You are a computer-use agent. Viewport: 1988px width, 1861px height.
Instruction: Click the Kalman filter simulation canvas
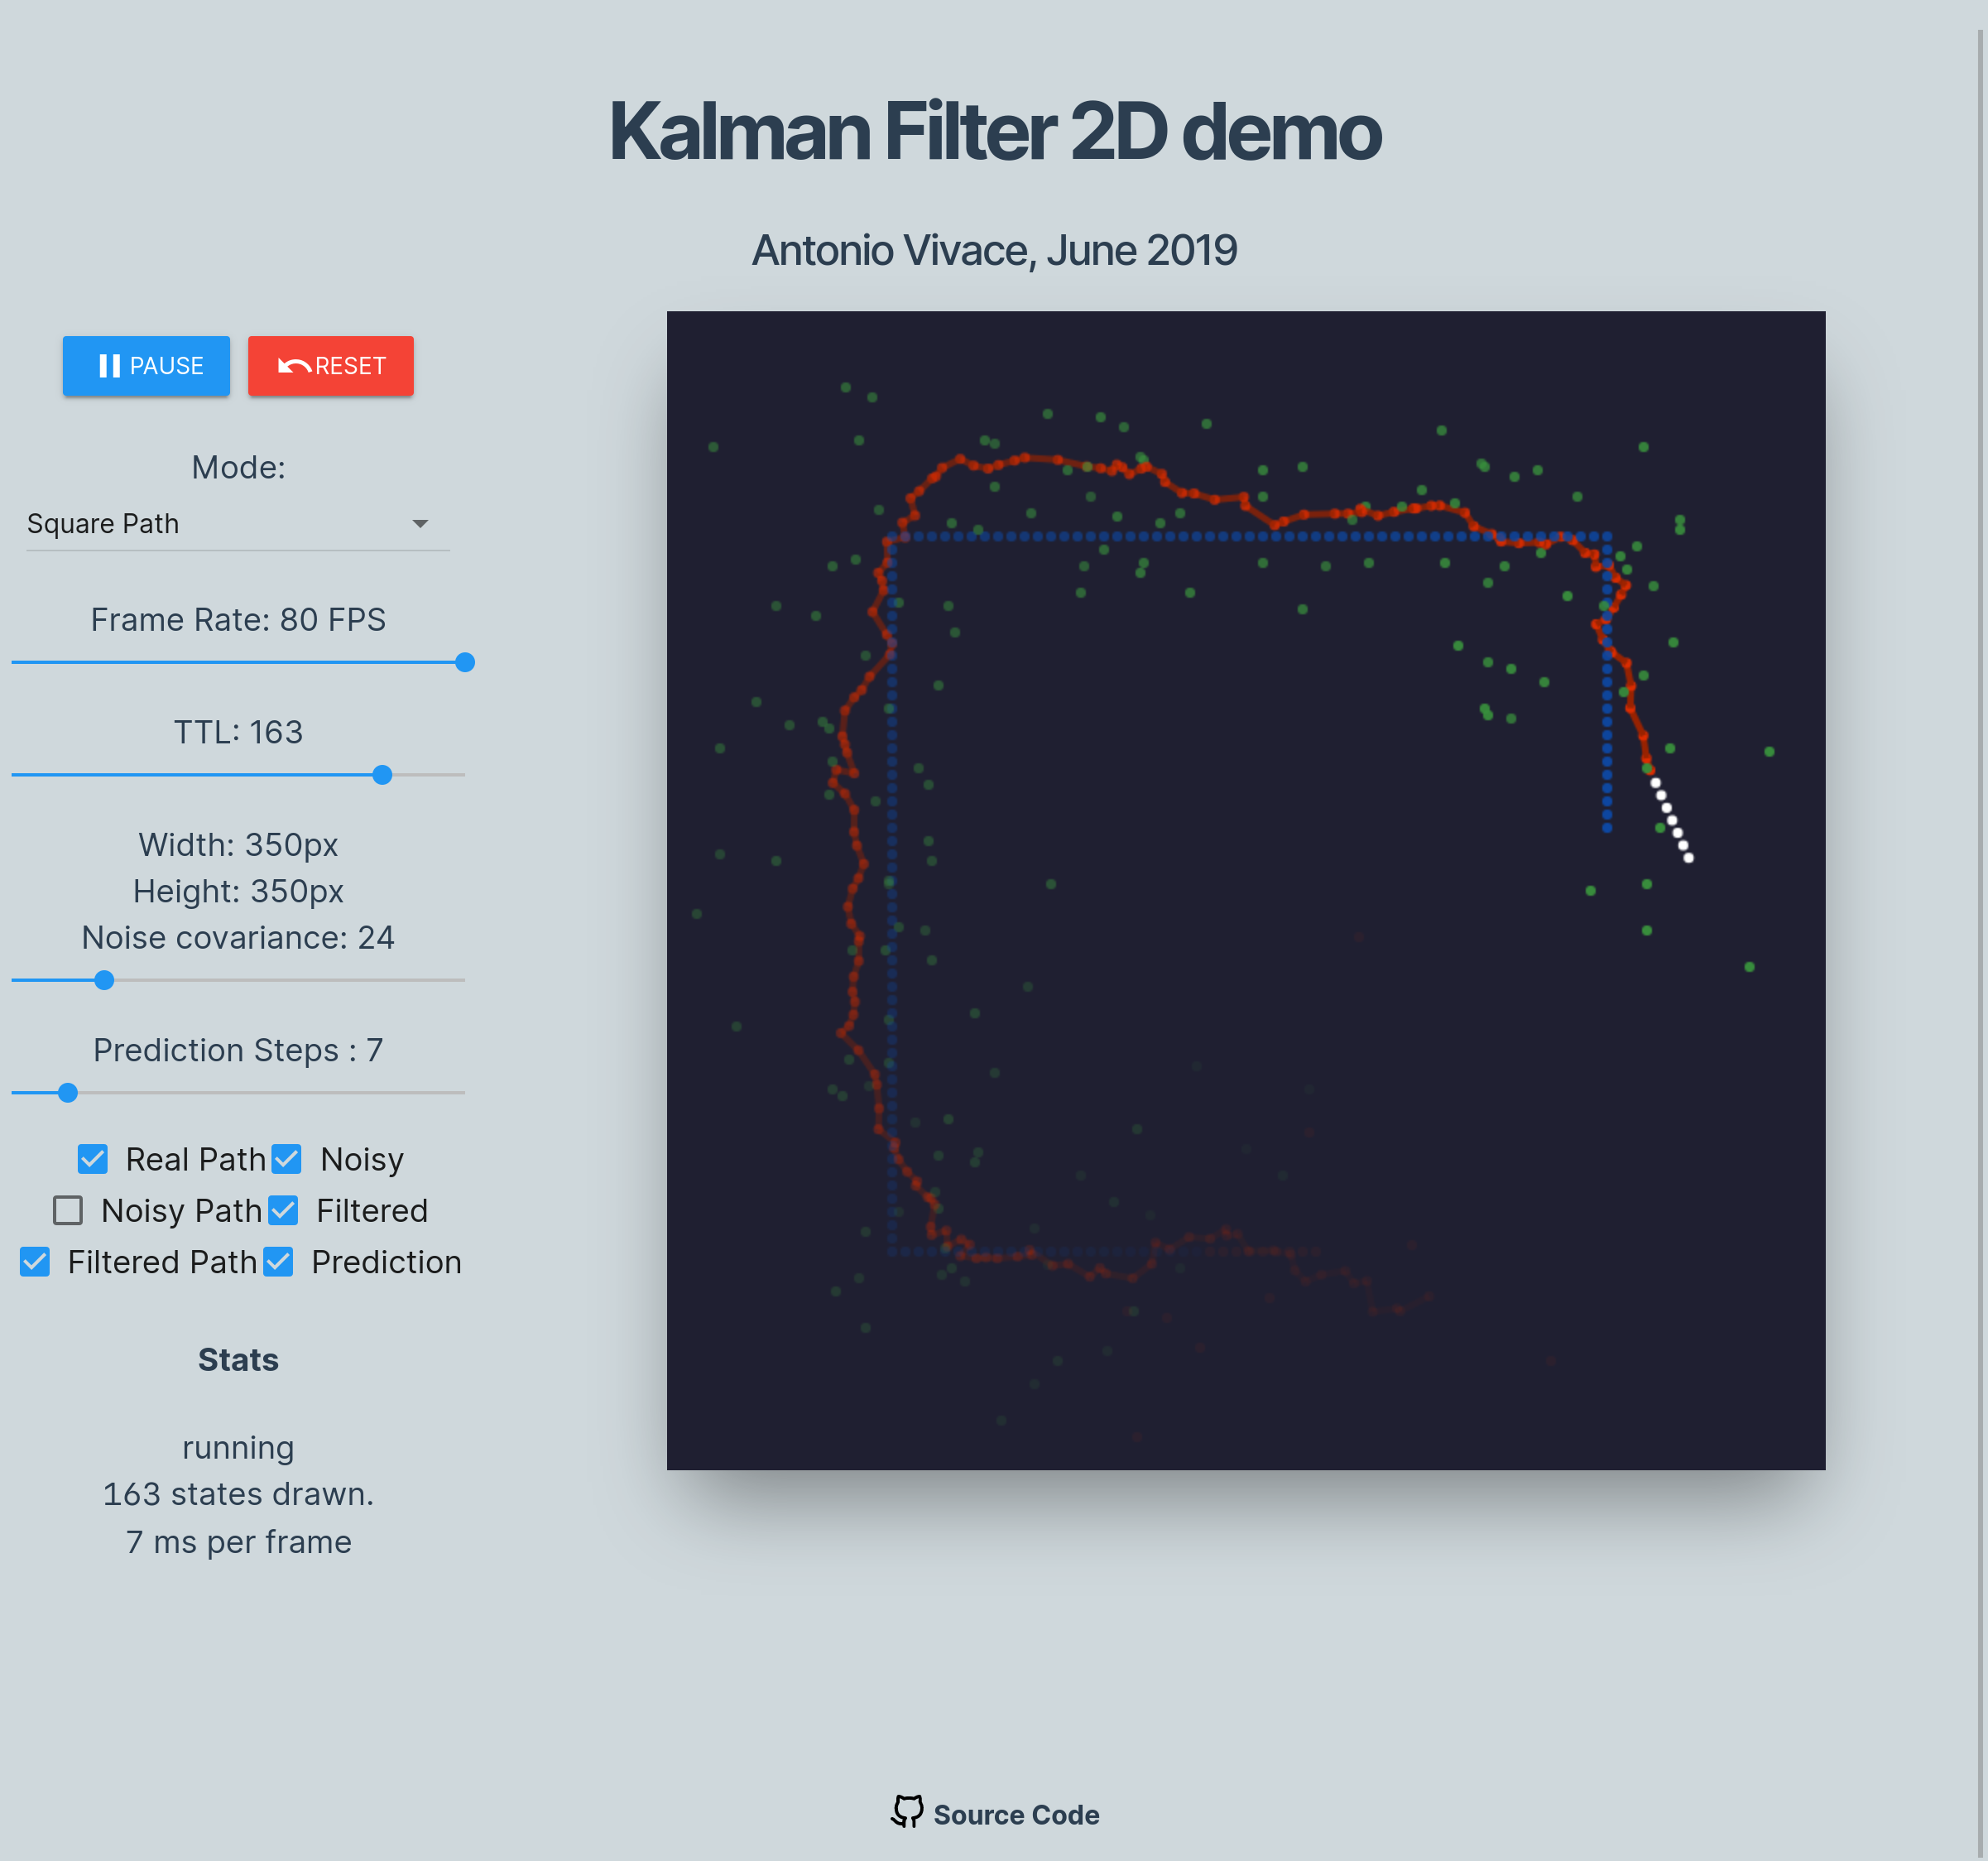[x=1245, y=890]
